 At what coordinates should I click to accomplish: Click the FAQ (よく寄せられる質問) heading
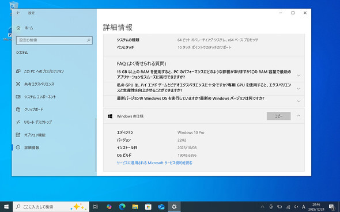point(141,63)
